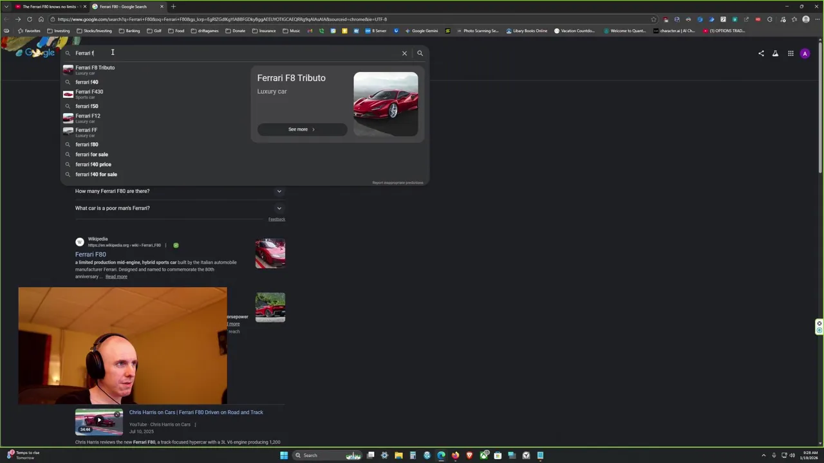Open the Google Gemini bookmark
The height and width of the screenshot is (463, 824).
coord(422,31)
